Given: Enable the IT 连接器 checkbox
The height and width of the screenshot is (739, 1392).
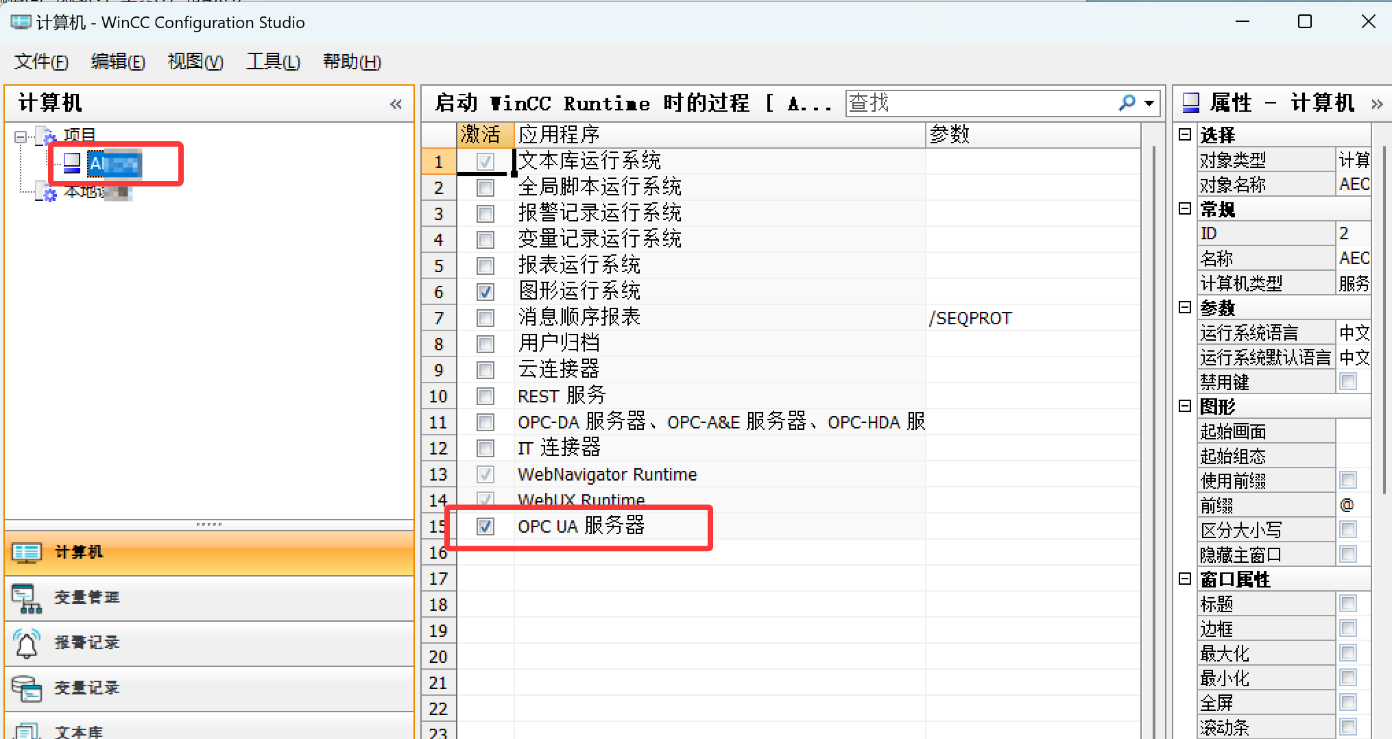Looking at the screenshot, I should (485, 448).
